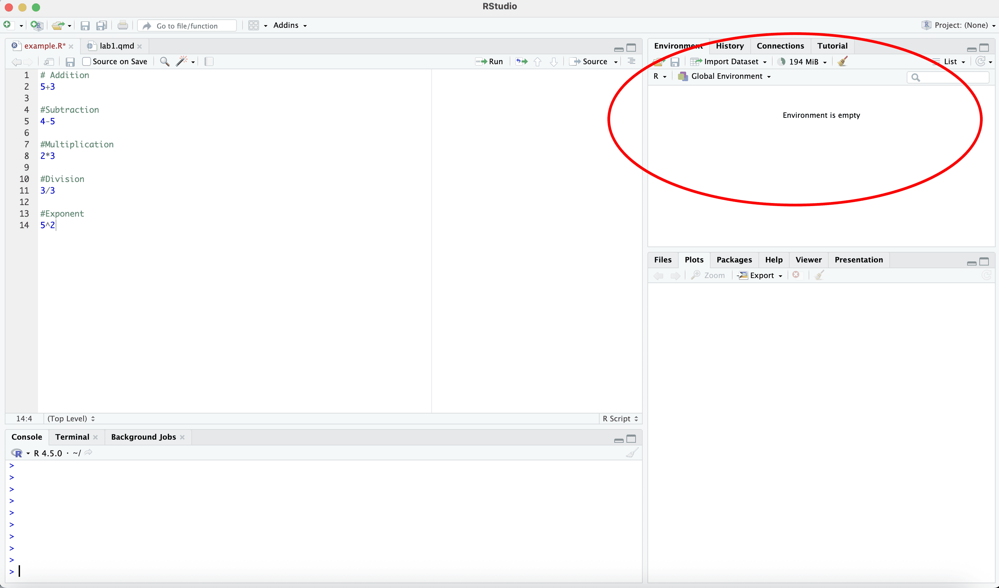Screen dimensions: 999x588
Task: Click the code tools magic wand icon
Action: (182, 61)
